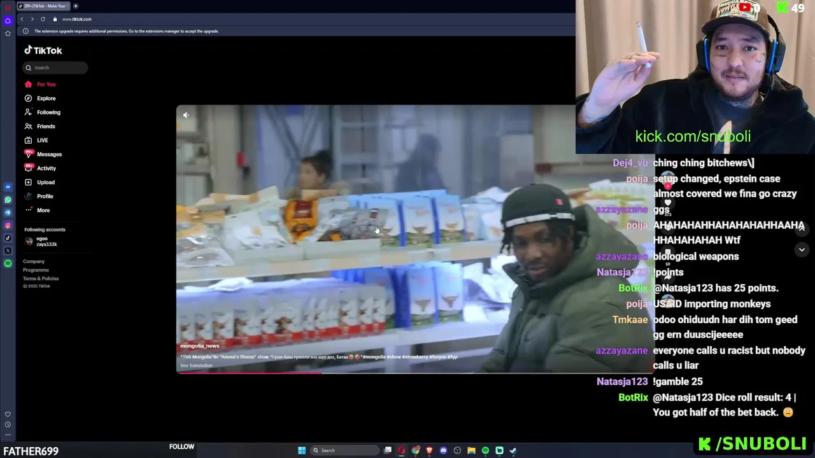Open Spotify in Opera sidebar
The height and width of the screenshot is (458, 815).
(x=8, y=263)
